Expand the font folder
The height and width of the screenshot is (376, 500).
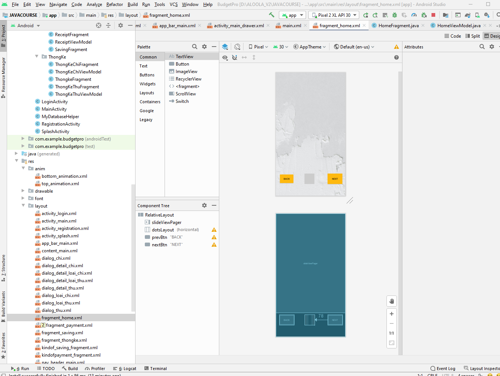click(x=23, y=198)
